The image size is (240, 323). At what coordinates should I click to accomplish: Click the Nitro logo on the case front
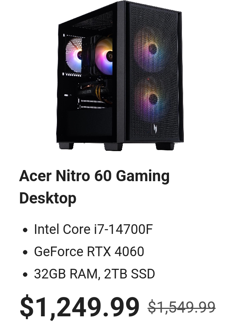click(x=155, y=129)
